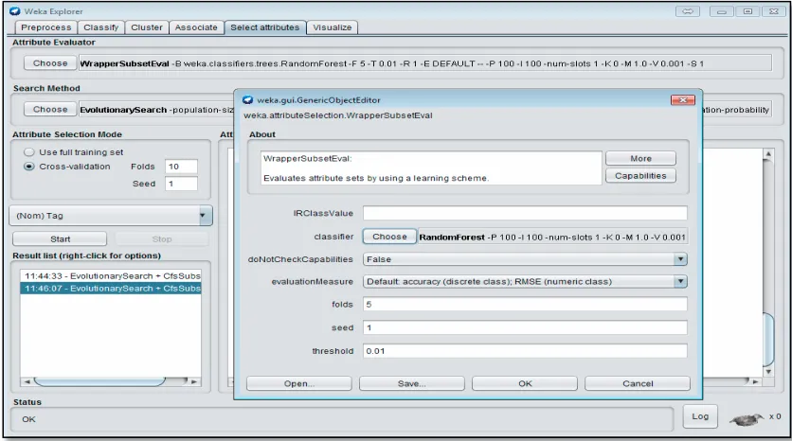Click Choose for Search Method
Screen dimensions: 792x441
coord(50,110)
